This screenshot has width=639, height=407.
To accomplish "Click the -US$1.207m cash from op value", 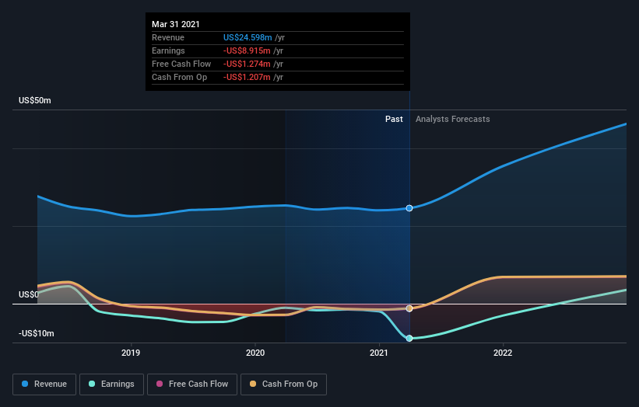I will tap(247, 77).
